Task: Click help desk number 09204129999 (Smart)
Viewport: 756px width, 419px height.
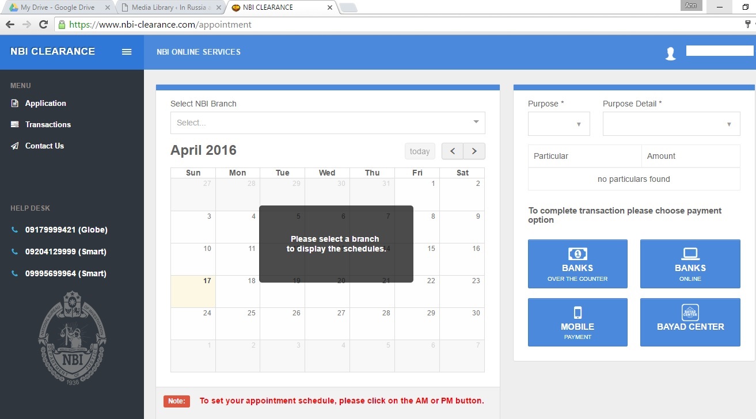Action: [x=66, y=252]
